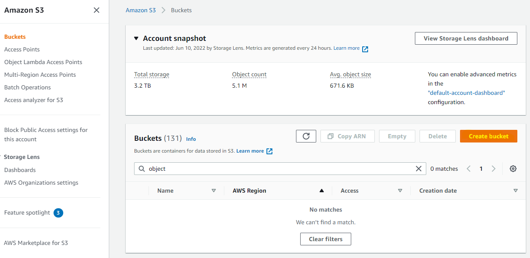Click the Create bucket button
Screen dimensions: 530x258
(488, 136)
